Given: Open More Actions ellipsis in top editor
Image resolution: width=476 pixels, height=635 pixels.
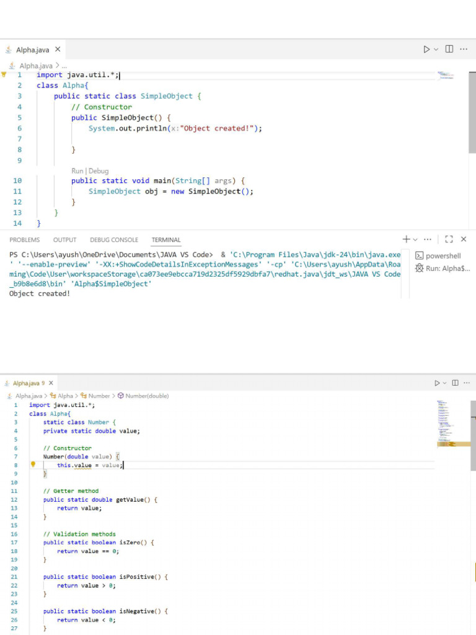Looking at the screenshot, I should point(464,50).
